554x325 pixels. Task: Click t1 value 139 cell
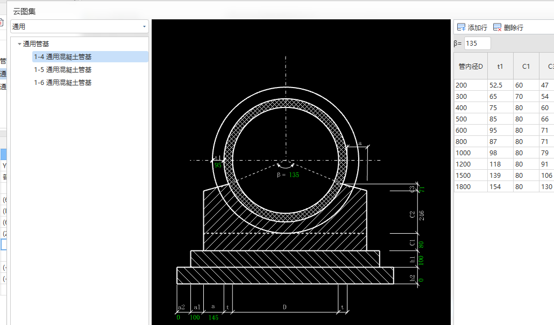point(500,175)
